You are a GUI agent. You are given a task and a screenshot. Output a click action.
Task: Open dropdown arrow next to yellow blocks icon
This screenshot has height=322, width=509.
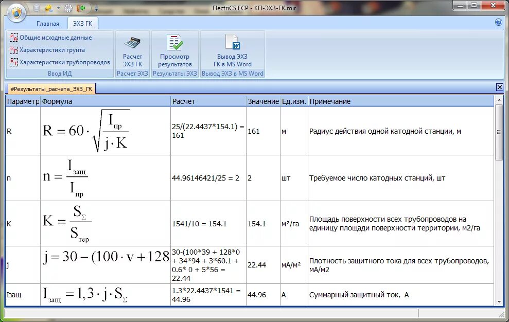coord(59,8)
